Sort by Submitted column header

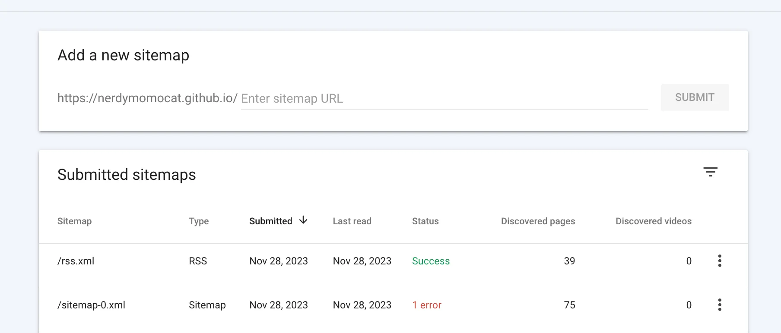tap(271, 221)
